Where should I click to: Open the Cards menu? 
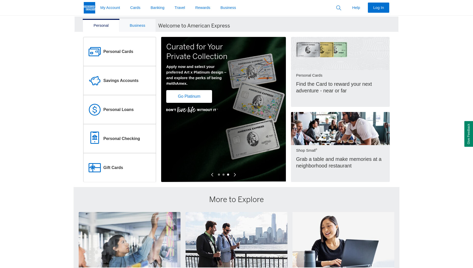point(135,8)
